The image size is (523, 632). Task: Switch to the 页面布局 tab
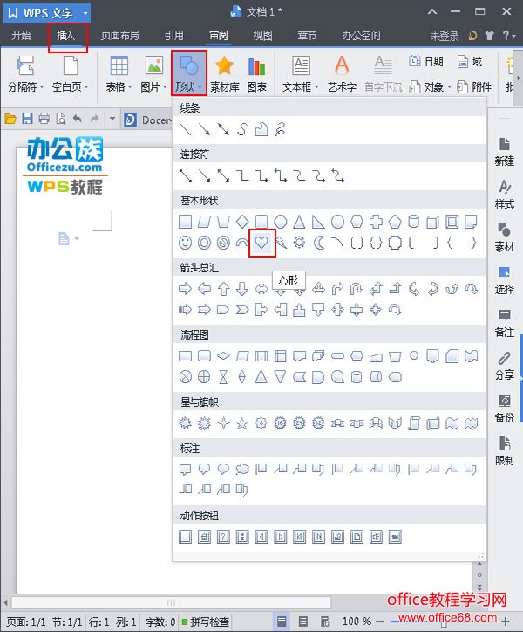[x=119, y=36]
